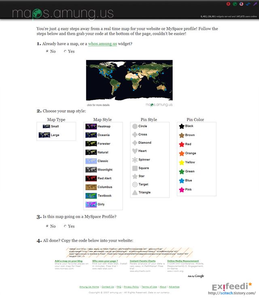Open 'Instant Pareto Charts' ad link
Image resolution: width=259 pixels, height=298 pixels.
(142, 261)
